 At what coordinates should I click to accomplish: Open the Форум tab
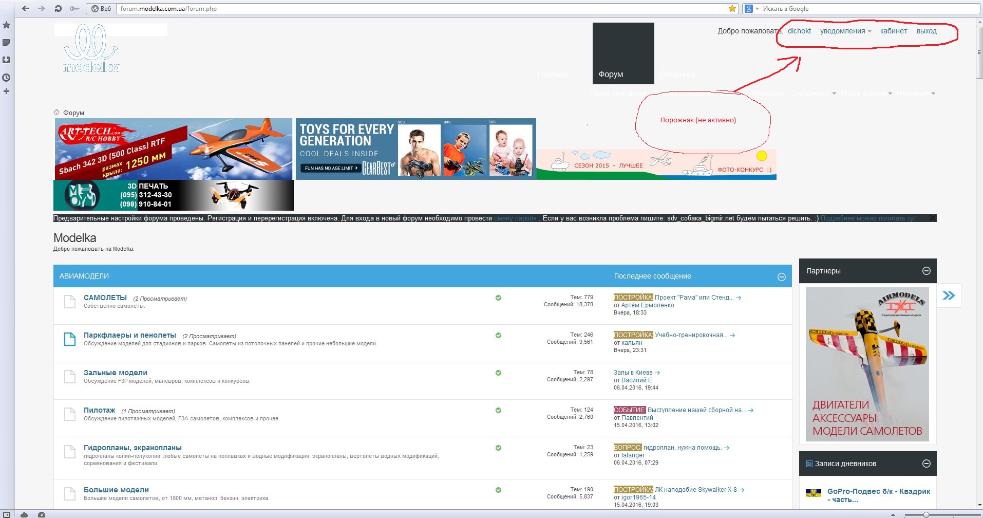click(x=623, y=53)
